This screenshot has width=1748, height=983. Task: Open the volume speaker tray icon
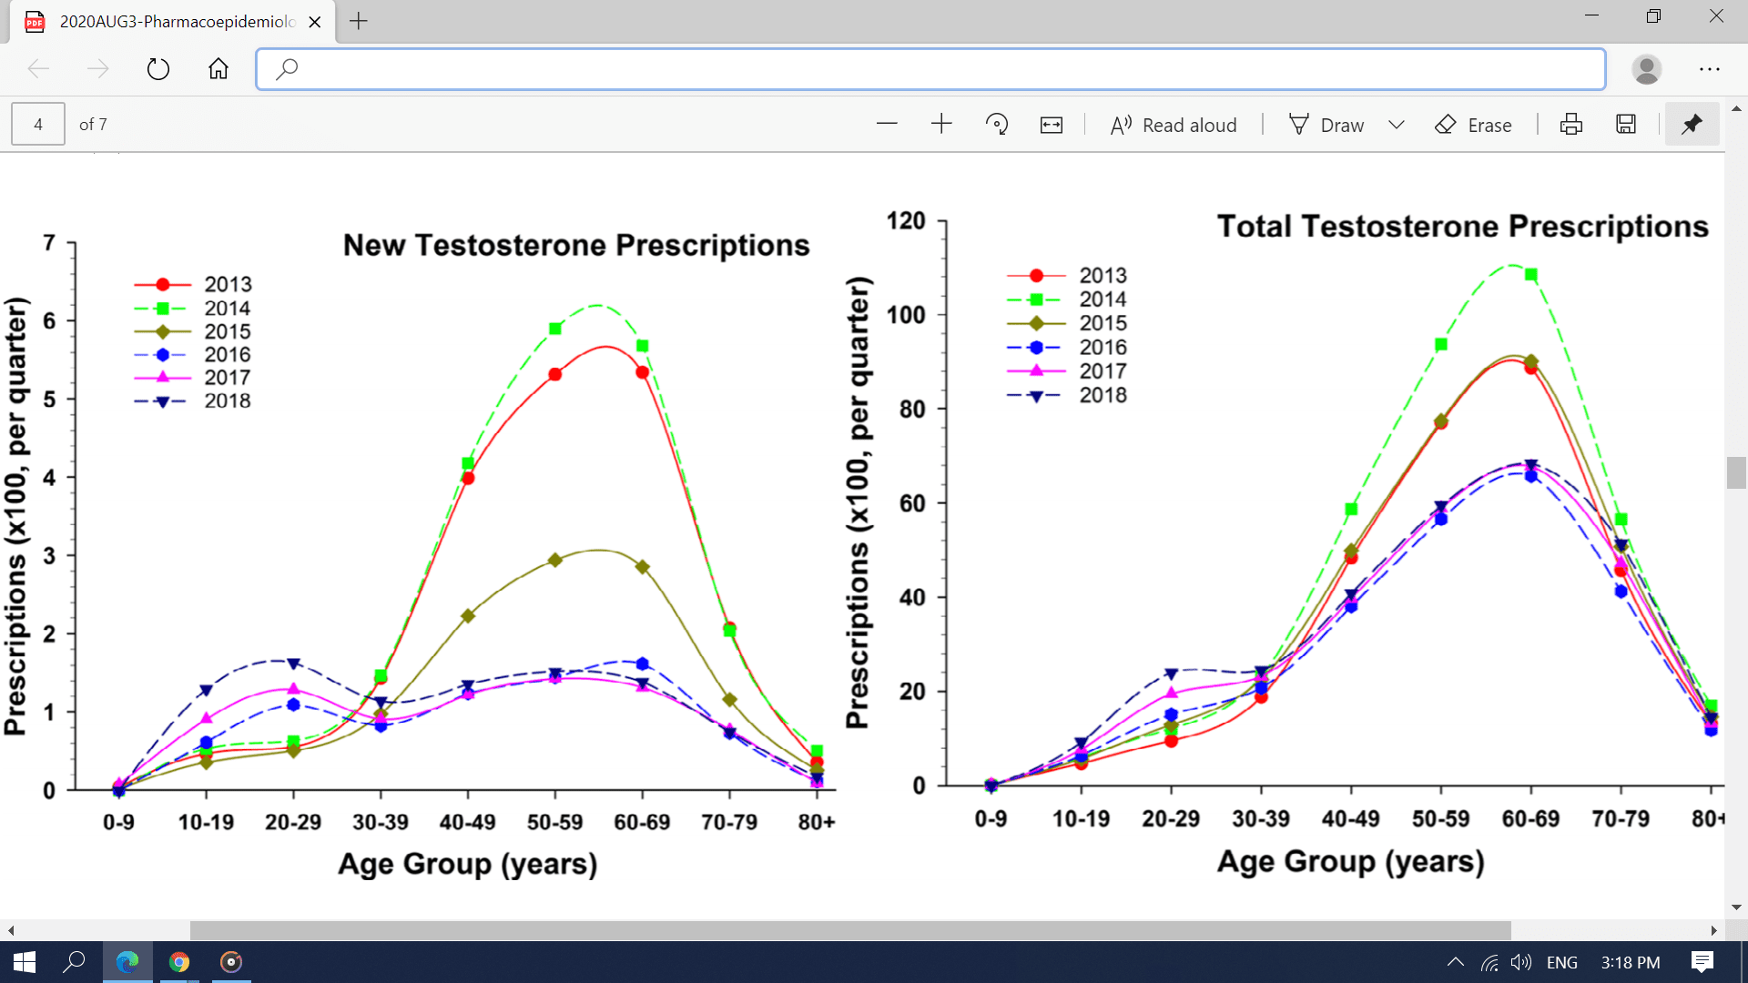tap(1521, 962)
